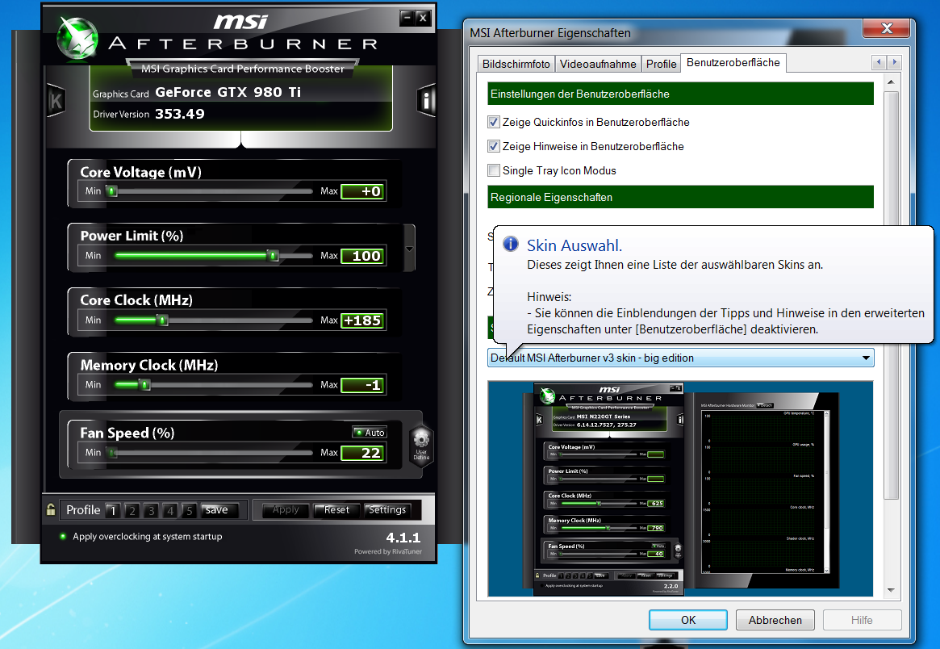Image resolution: width=940 pixels, height=649 pixels.
Task: Open the skin selection dropdown
Action: (680, 358)
